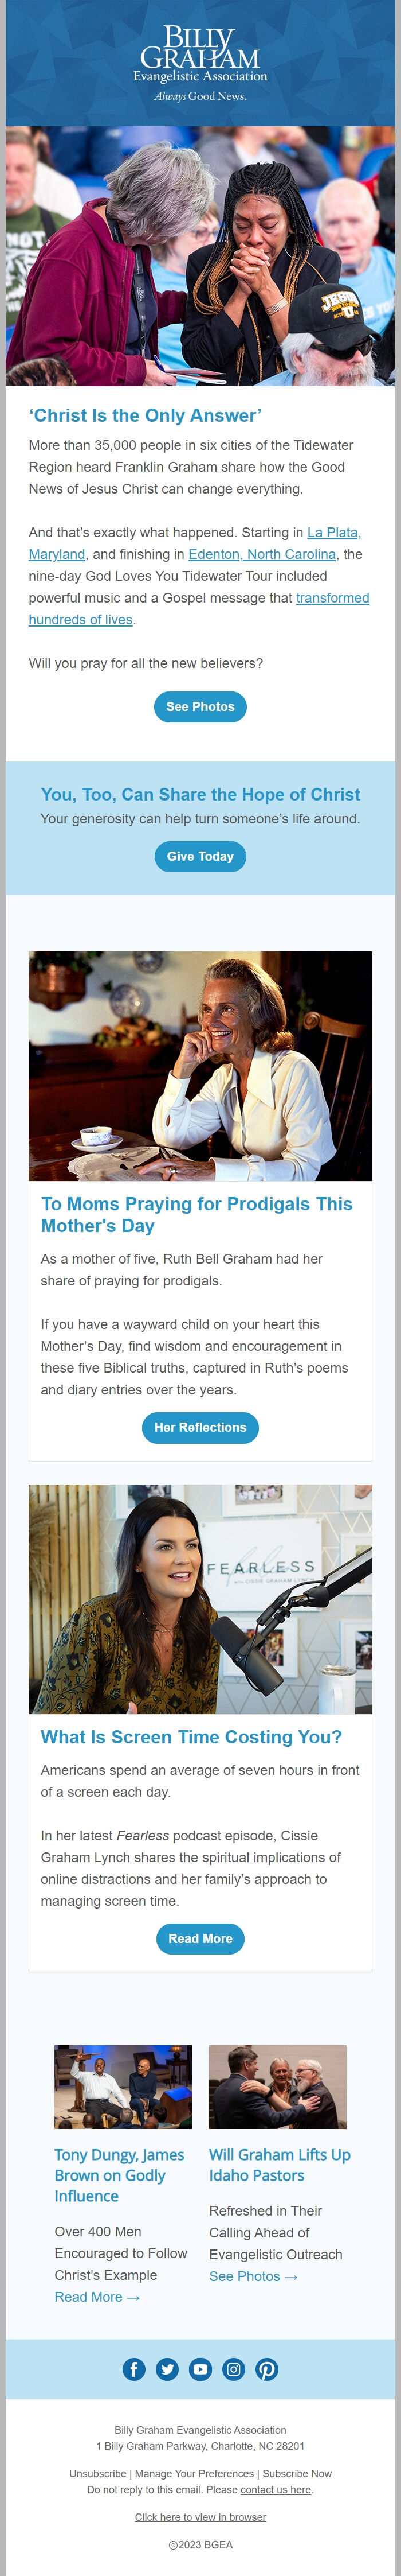
Task: Open the Instagram social icon
Action: (233, 2368)
